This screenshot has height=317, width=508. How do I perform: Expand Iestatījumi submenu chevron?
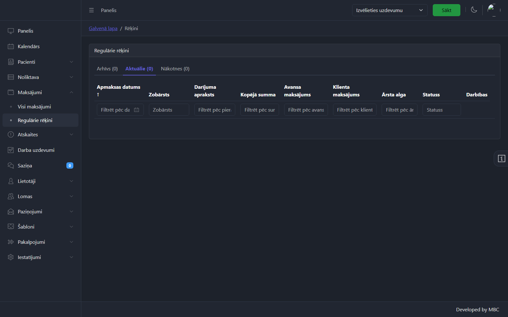71,257
